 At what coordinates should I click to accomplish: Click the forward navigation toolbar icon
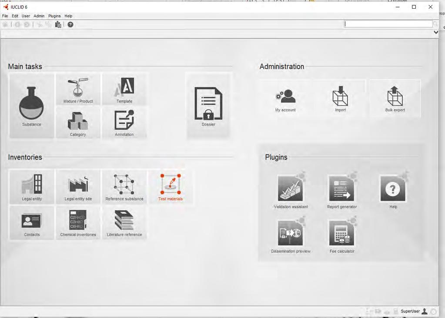[27, 25]
